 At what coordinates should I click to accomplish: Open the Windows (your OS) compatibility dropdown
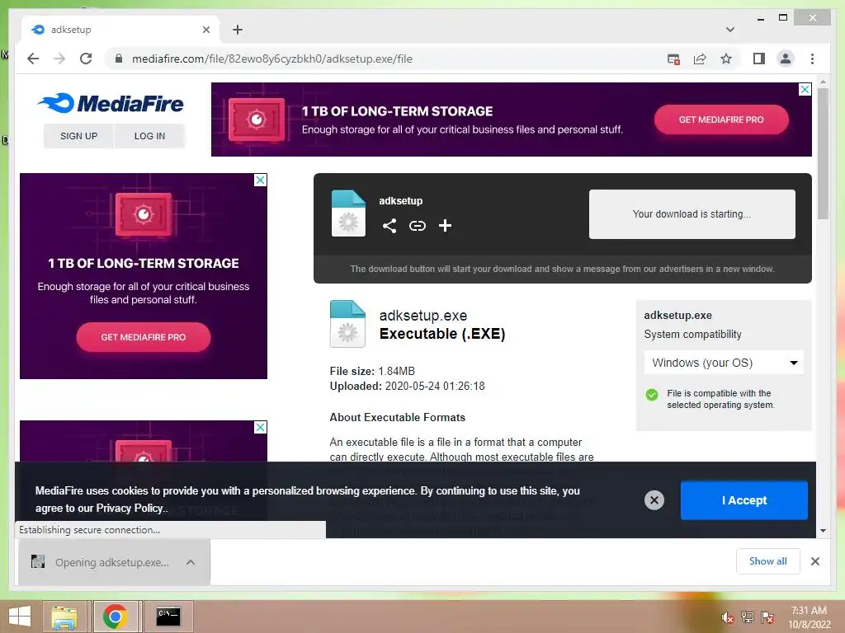coord(724,363)
